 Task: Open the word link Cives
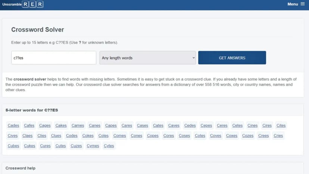tap(13, 136)
